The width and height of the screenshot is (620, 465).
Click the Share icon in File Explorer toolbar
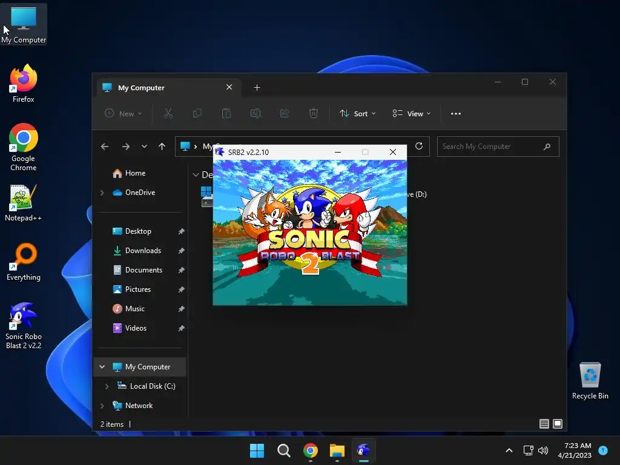pyautogui.click(x=285, y=113)
